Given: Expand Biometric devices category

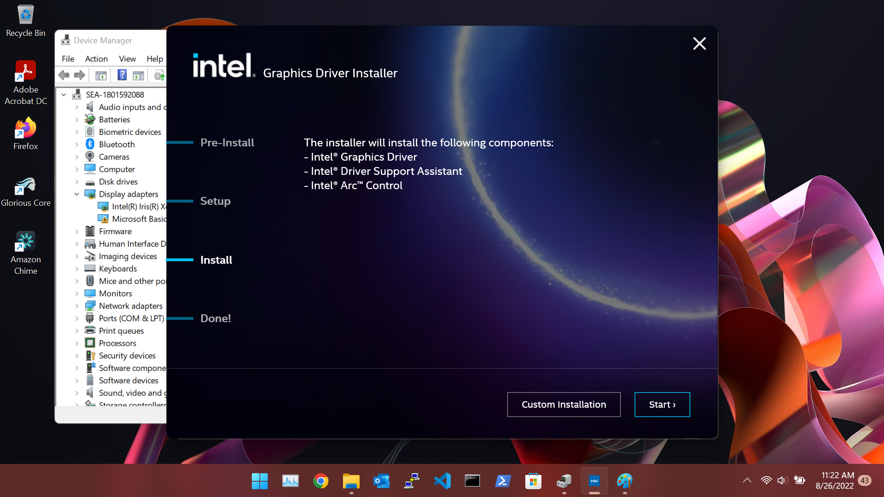Looking at the screenshot, I should pos(77,132).
